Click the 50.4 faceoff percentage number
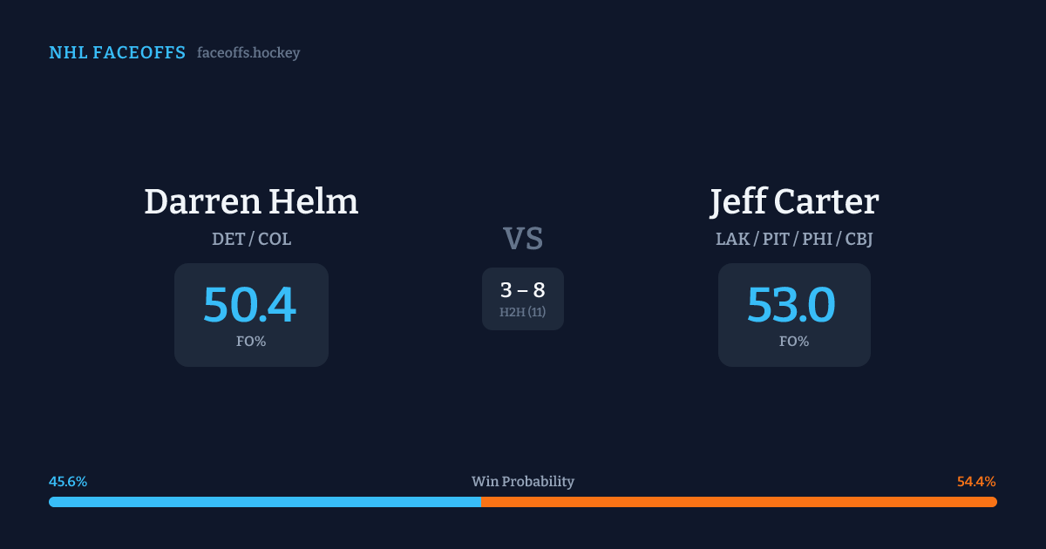This screenshot has width=1046, height=549. [x=250, y=305]
